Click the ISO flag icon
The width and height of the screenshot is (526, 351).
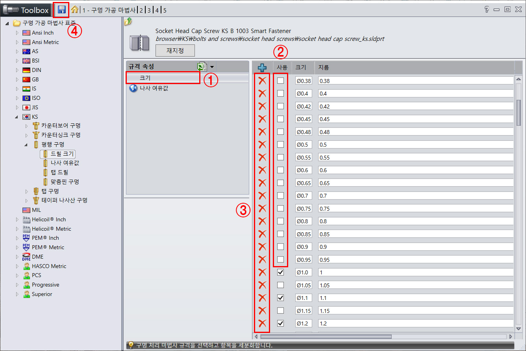(26, 98)
